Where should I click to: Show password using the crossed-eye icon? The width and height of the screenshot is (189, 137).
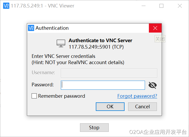pos(152,85)
